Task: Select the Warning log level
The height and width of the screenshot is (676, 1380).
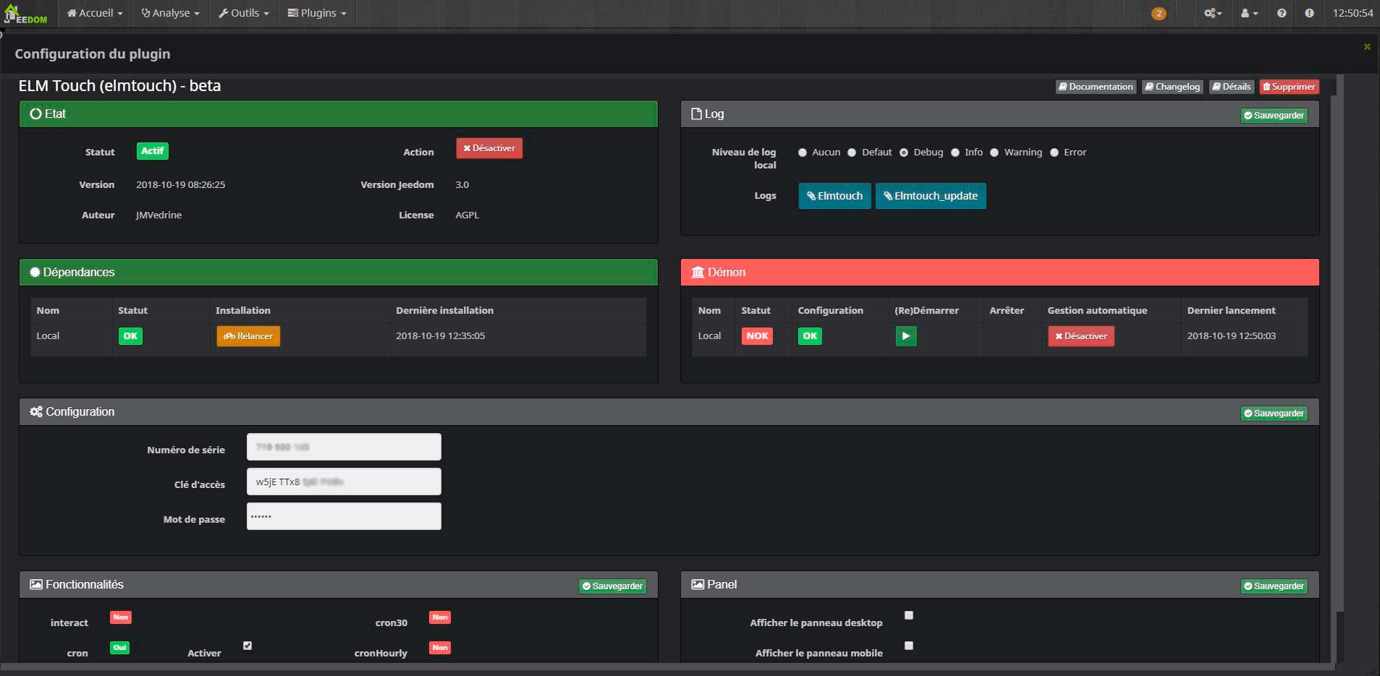Action: point(994,153)
